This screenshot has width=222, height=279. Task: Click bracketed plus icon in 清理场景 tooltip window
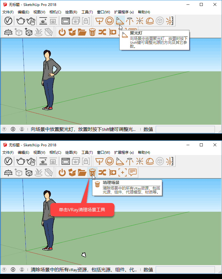pyautogui.click(x=123, y=173)
